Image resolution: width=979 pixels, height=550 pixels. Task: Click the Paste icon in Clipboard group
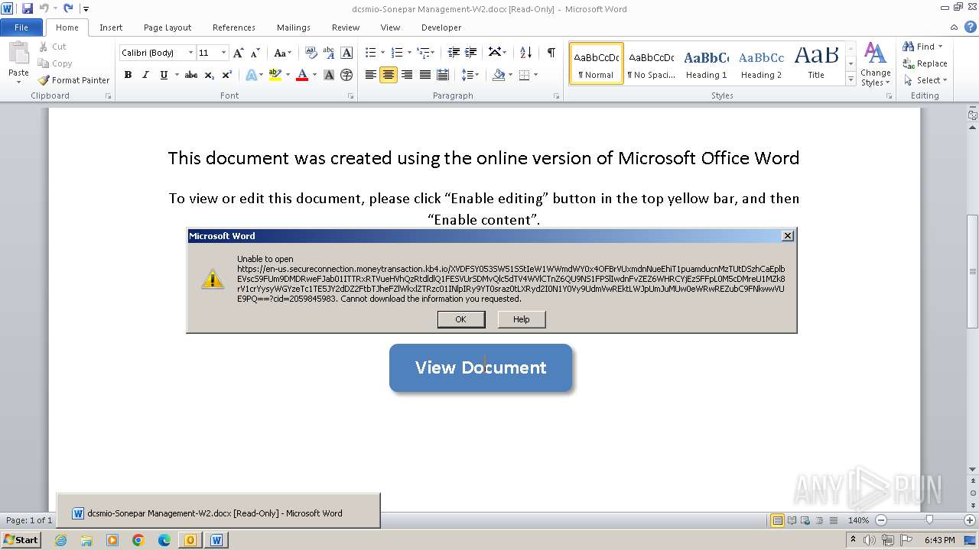tap(18, 55)
